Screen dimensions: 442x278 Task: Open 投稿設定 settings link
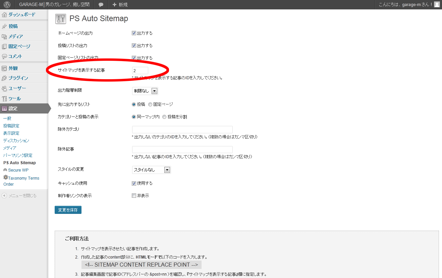point(11,126)
